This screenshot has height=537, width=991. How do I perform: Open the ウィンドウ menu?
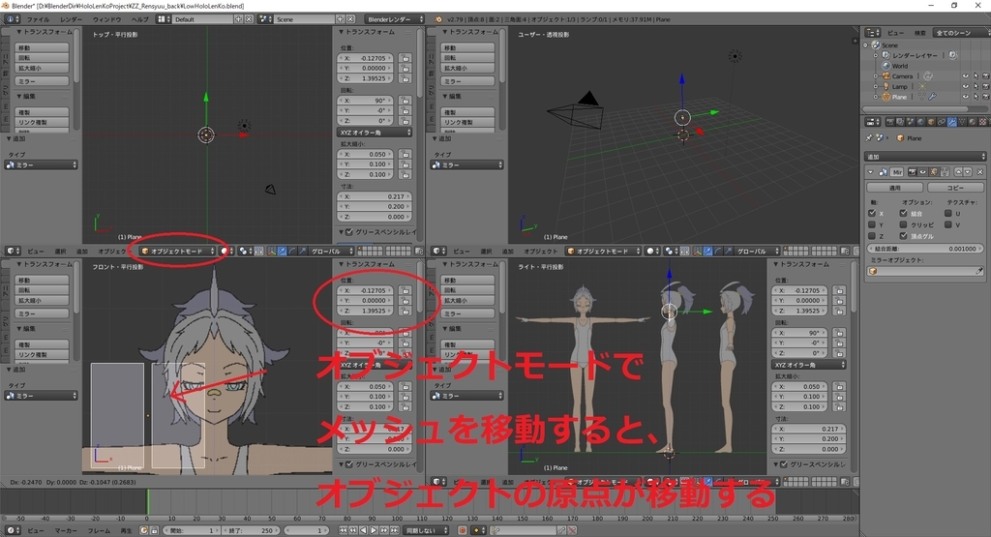point(106,19)
